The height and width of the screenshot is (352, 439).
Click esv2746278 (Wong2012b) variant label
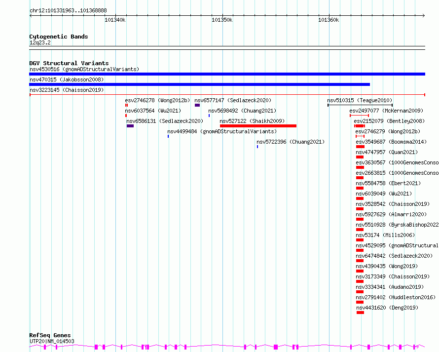click(x=157, y=100)
